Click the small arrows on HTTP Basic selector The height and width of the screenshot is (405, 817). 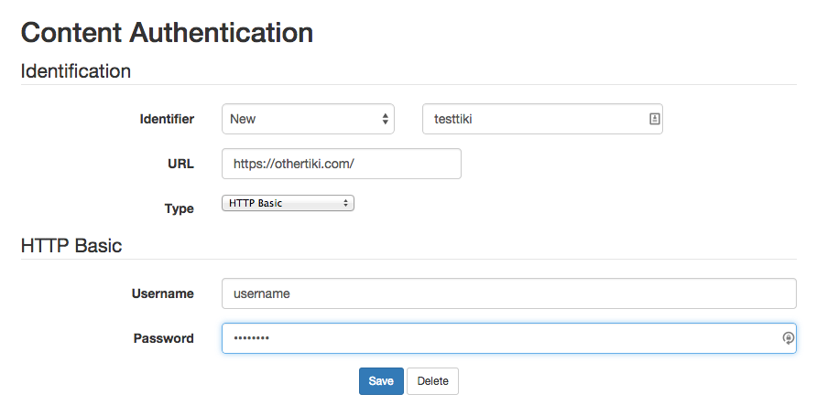point(345,203)
